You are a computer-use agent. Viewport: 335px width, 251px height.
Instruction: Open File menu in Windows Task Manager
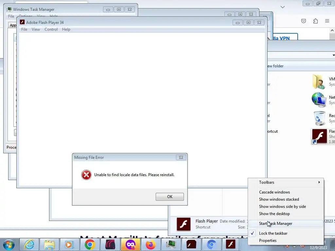(x=11, y=16)
